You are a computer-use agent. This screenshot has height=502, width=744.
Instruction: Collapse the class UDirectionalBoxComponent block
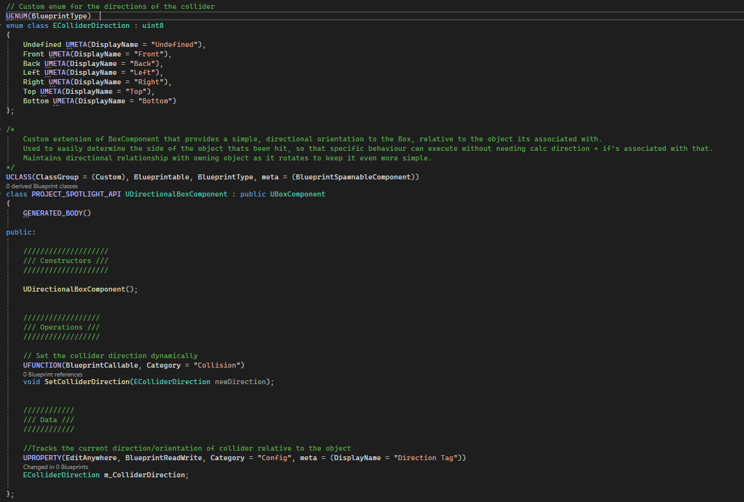pyautogui.click(x=3, y=194)
